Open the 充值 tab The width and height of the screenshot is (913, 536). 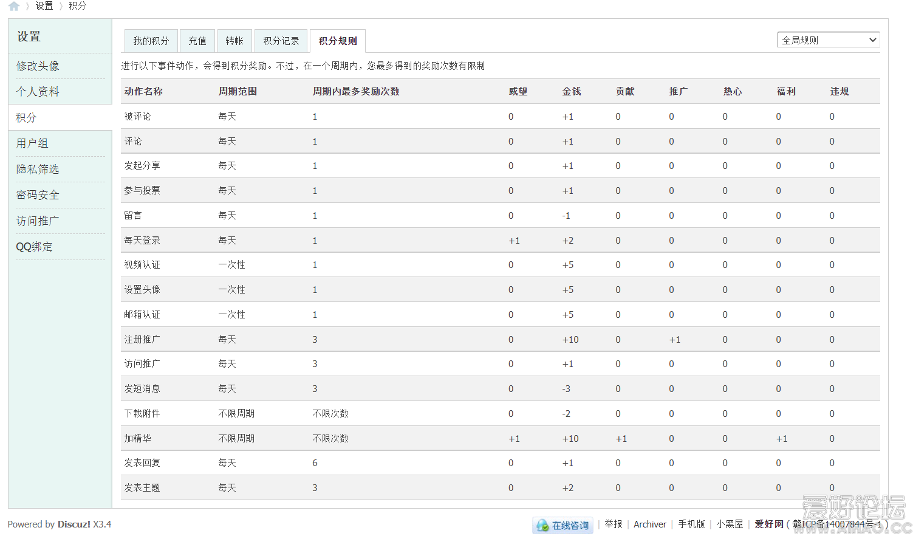click(x=197, y=41)
